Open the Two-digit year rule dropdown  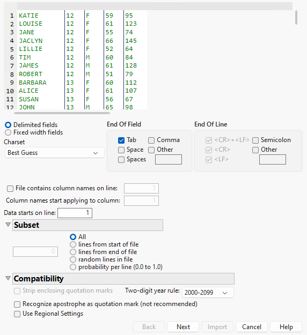(208, 293)
